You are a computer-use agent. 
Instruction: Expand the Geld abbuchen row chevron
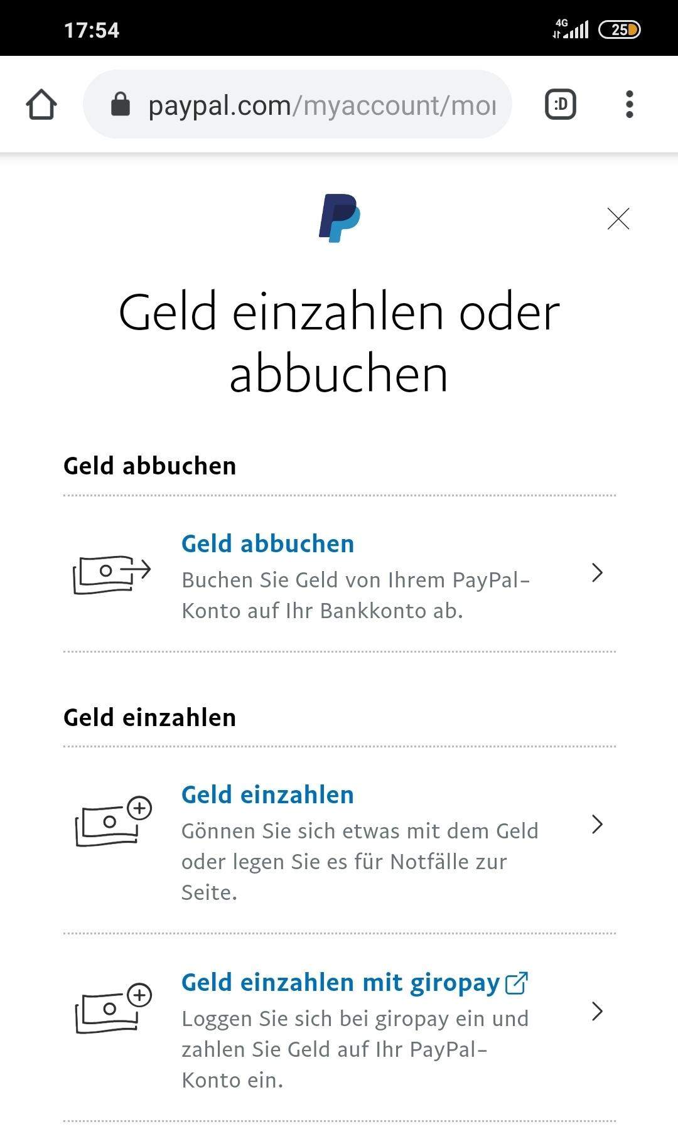pyautogui.click(x=598, y=573)
